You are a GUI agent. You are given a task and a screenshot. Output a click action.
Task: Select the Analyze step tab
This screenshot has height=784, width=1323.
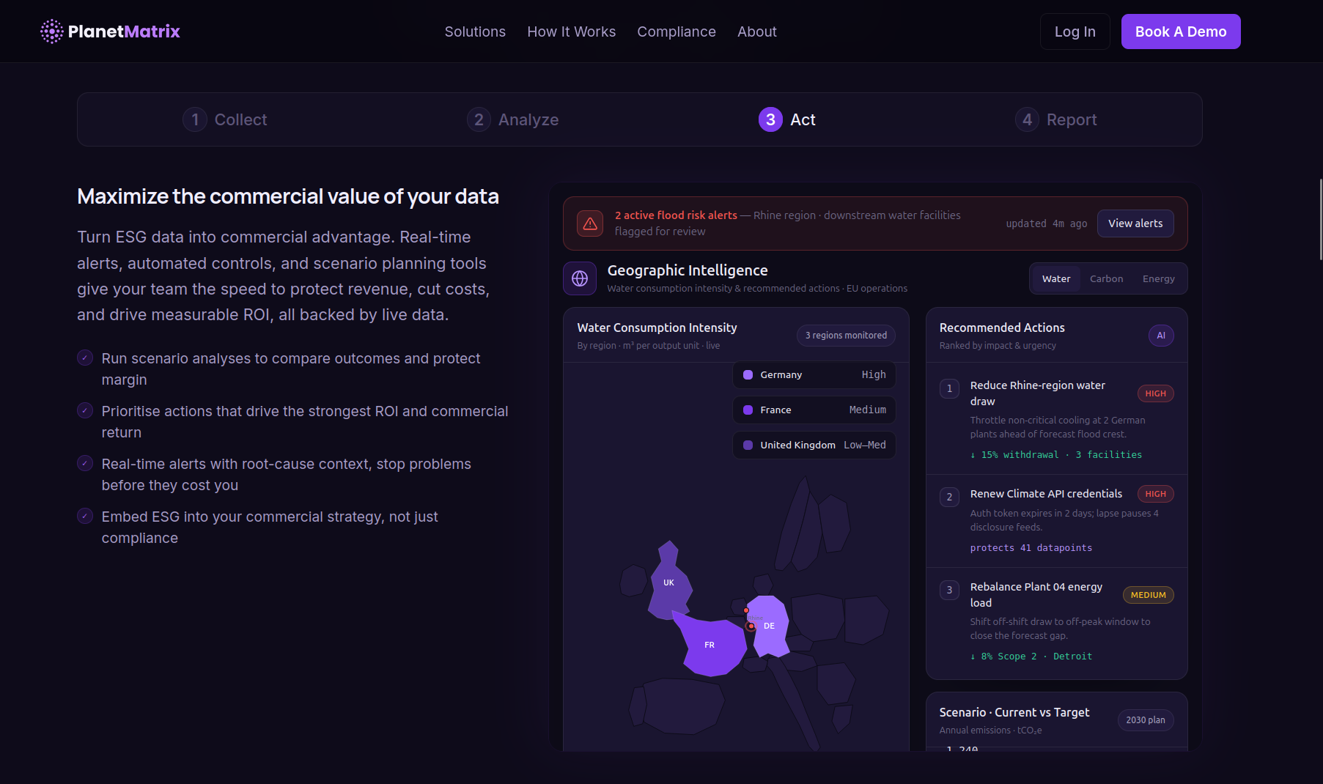point(512,119)
